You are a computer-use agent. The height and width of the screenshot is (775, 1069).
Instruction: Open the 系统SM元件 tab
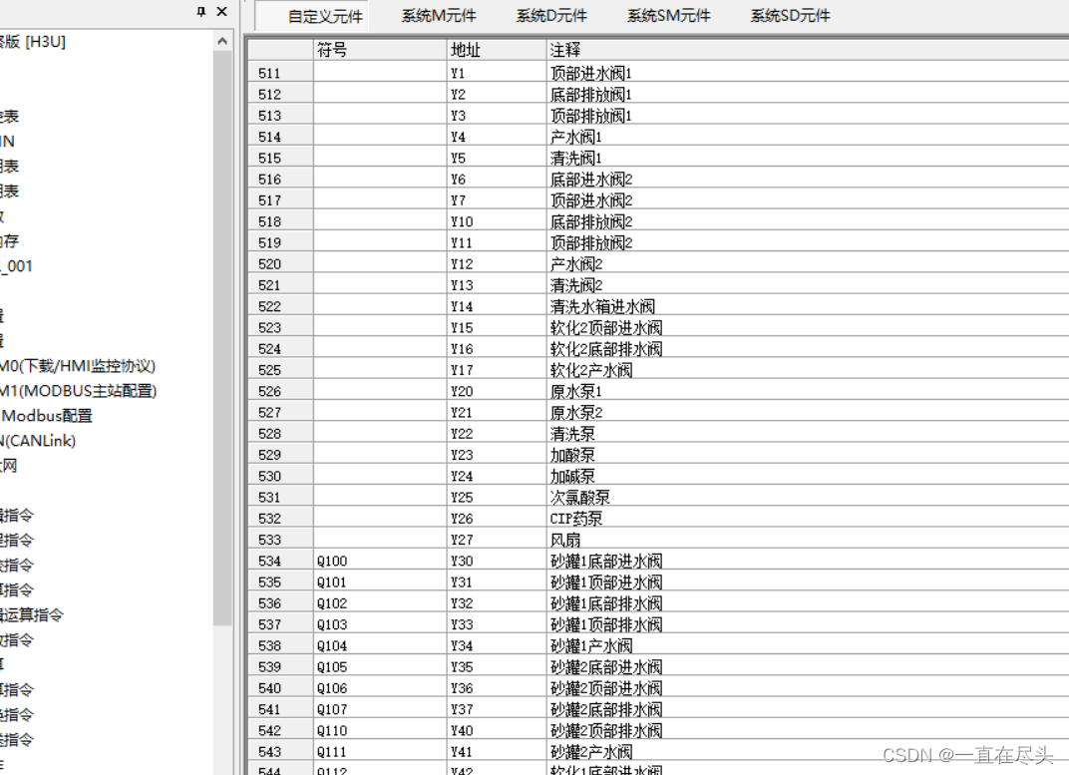point(669,16)
